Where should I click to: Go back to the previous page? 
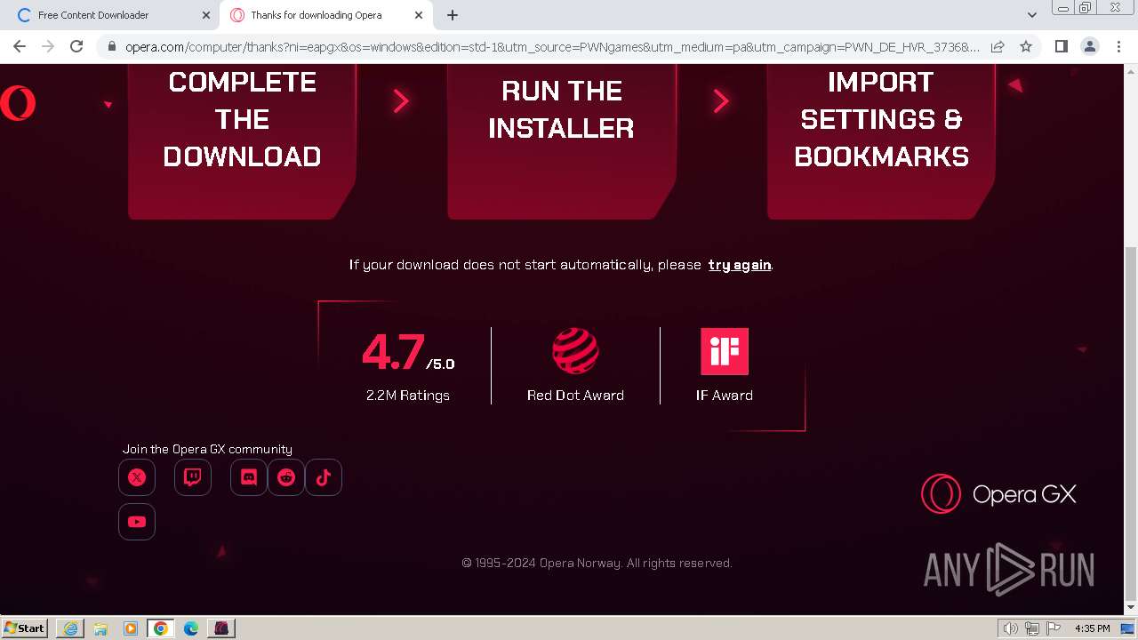click(x=20, y=46)
